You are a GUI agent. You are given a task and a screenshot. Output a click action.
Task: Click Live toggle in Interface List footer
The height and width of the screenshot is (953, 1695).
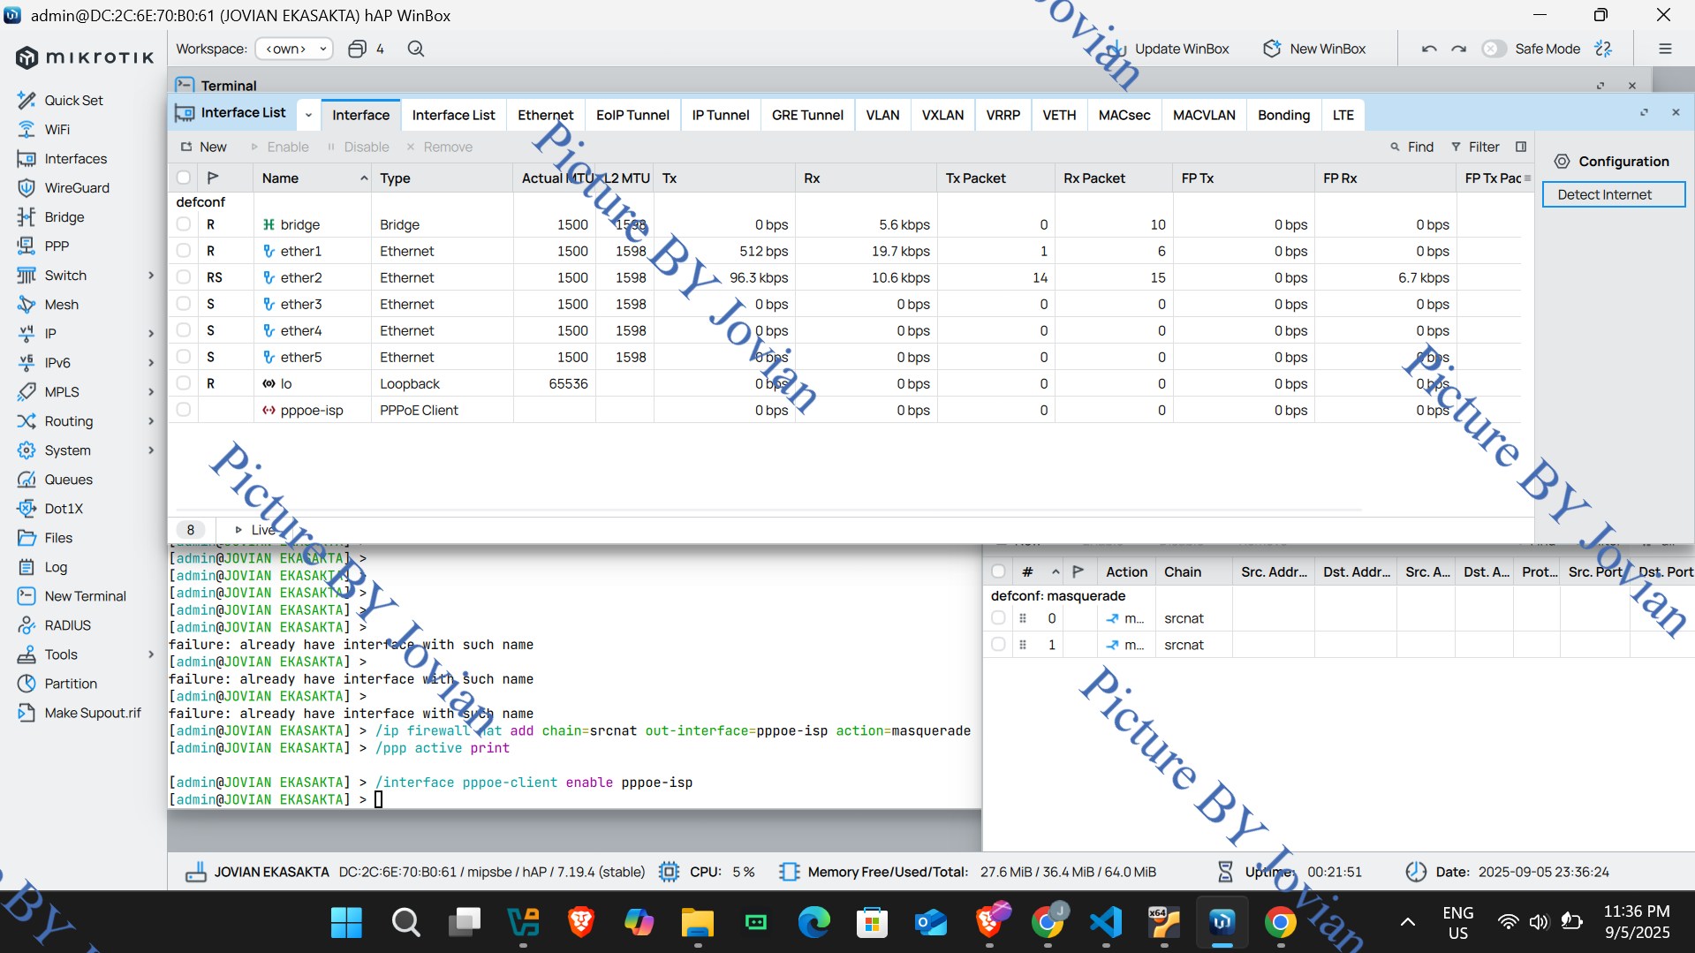coord(254,530)
